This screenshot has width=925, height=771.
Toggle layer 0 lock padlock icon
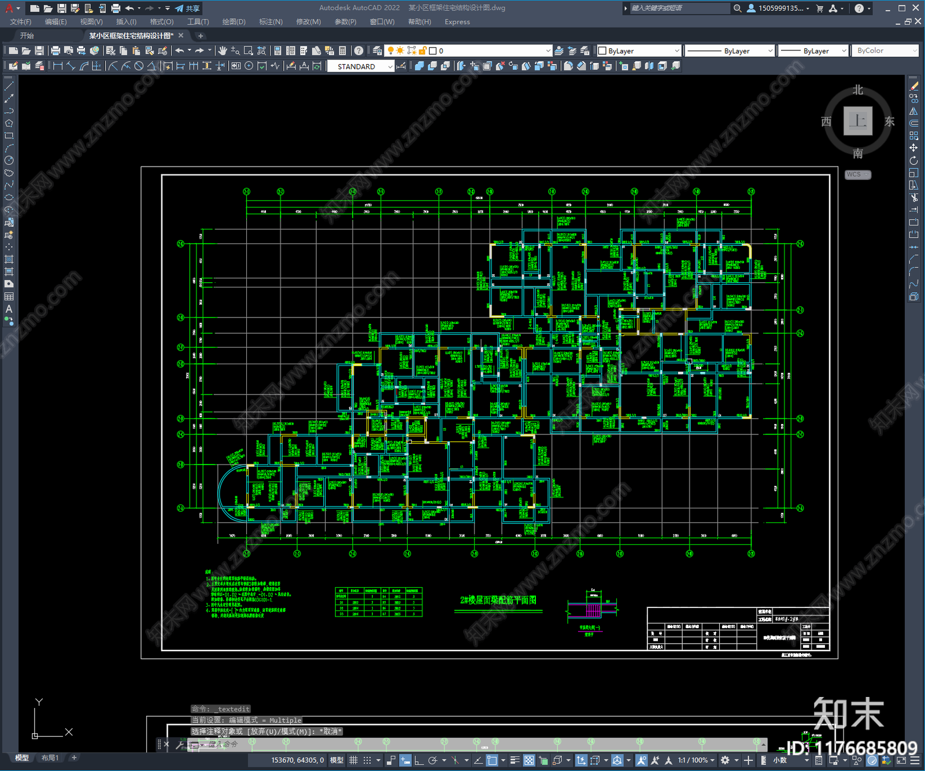pos(423,51)
